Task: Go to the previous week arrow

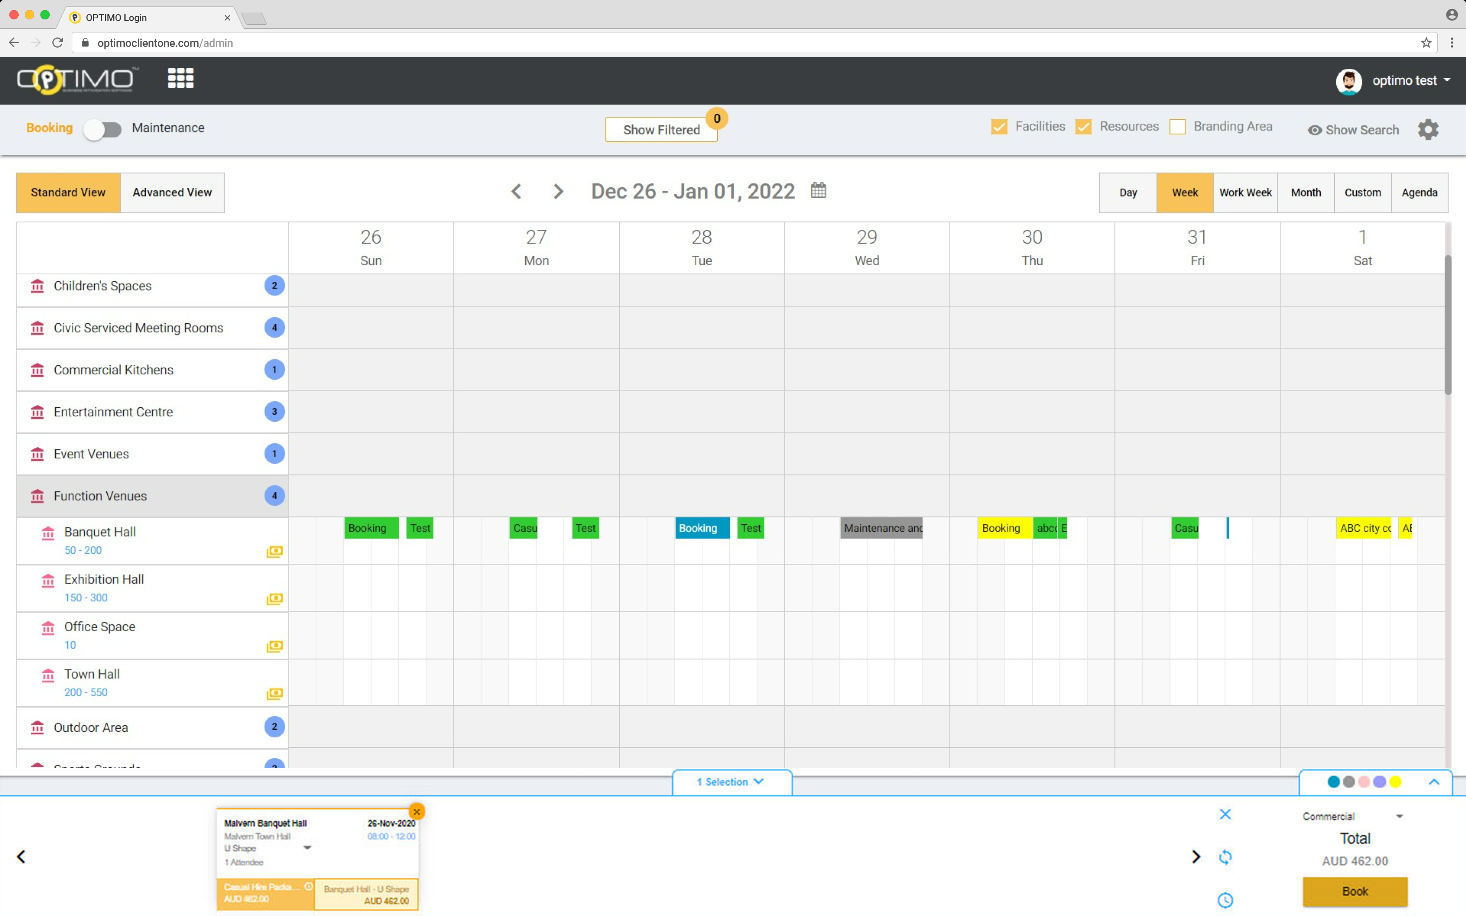Action: pos(516,192)
